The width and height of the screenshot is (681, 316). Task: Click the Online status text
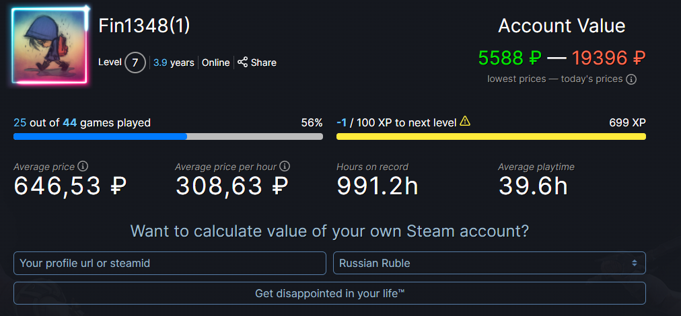coord(216,63)
